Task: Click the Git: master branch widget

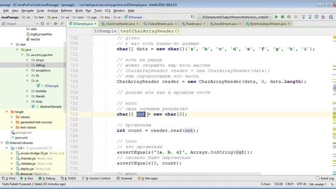Action: click(318, 184)
